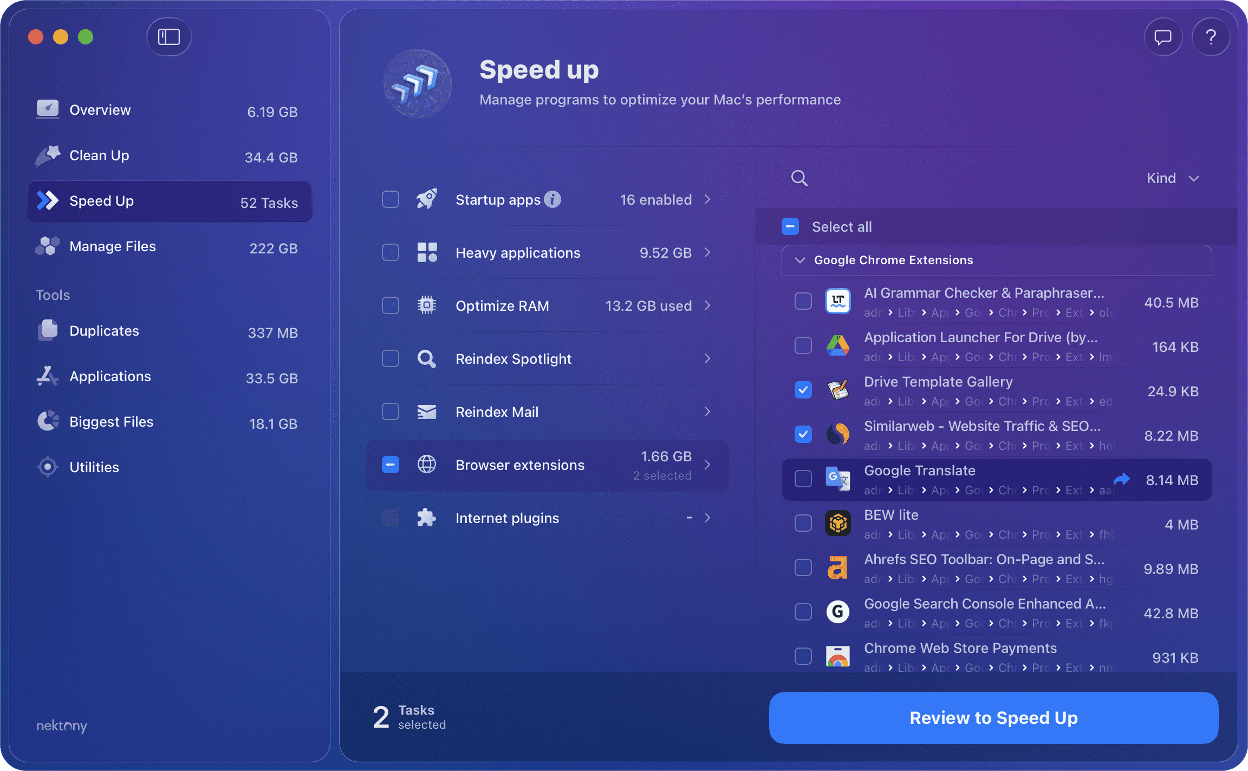This screenshot has height=771, width=1248.
Task: Open the feedback chat bubble icon
Action: pyautogui.click(x=1162, y=37)
